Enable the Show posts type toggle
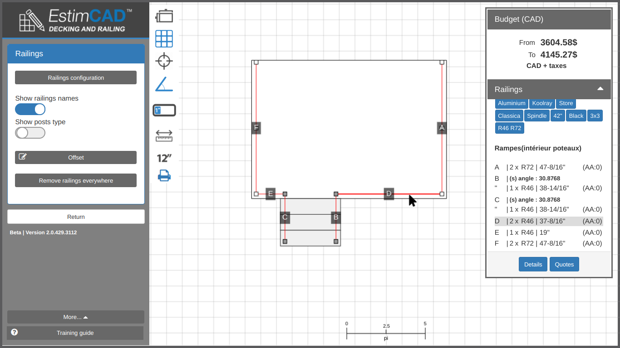The image size is (620, 348). 30,133
